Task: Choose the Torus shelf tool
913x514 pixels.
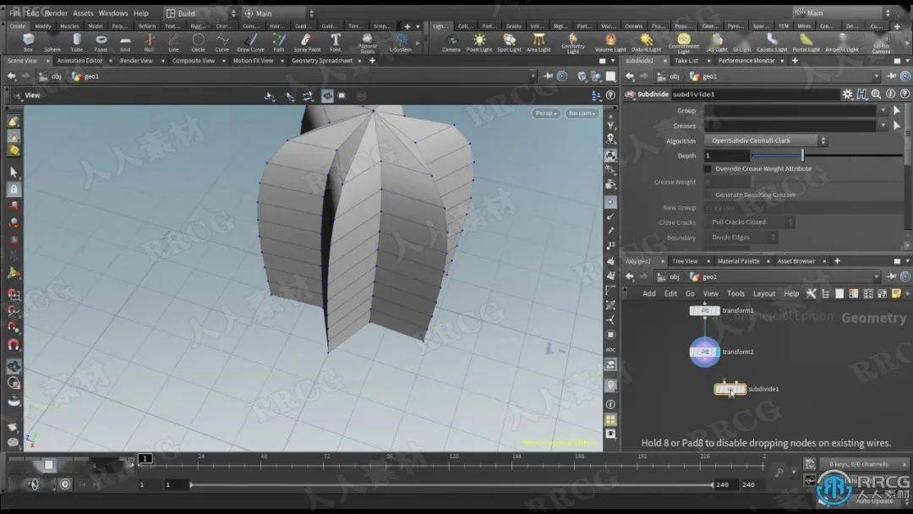Action: (x=101, y=42)
